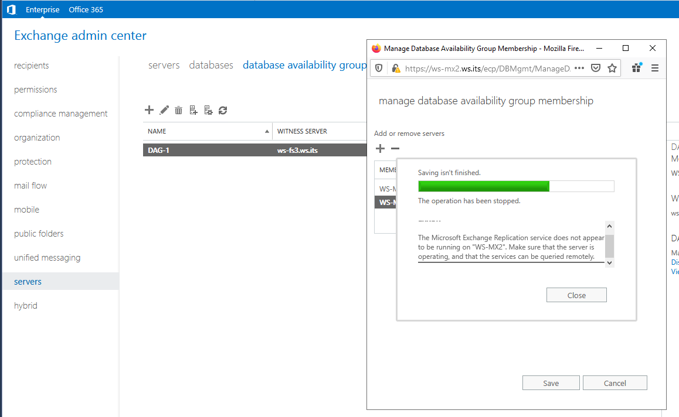Switch to the servers sub-tab
679x417 pixels.
pos(164,65)
